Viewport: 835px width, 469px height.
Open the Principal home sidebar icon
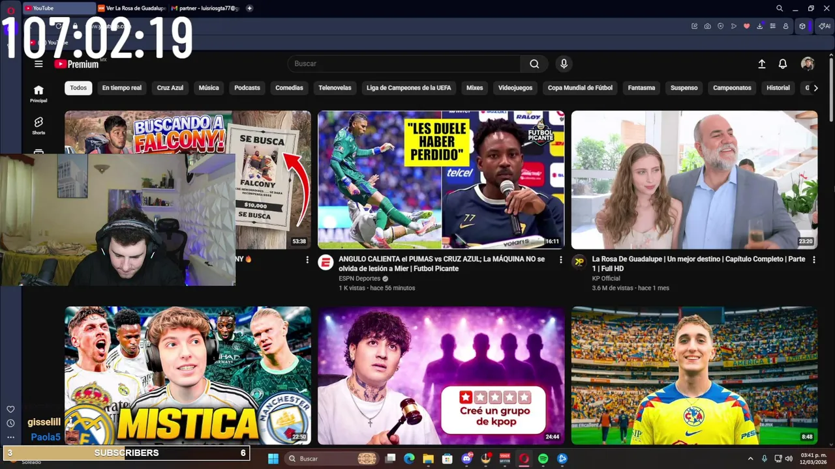click(38, 94)
